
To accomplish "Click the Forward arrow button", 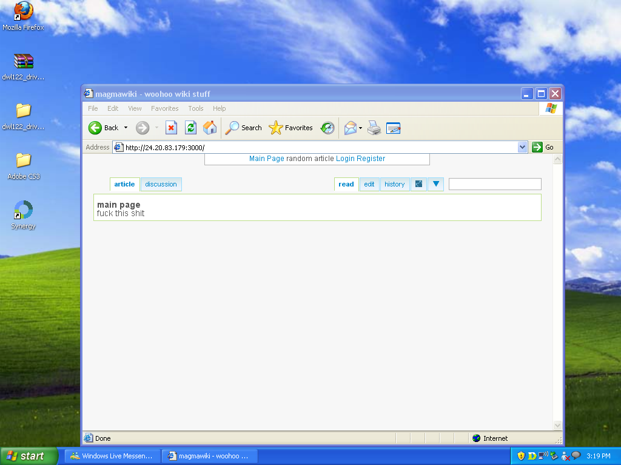I will point(143,128).
